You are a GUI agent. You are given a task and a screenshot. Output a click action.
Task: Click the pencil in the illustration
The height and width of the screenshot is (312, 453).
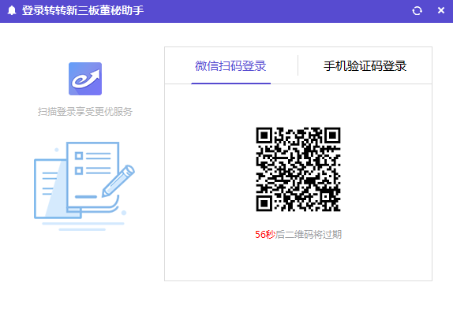pyautogui.click(x=118, y=180)
